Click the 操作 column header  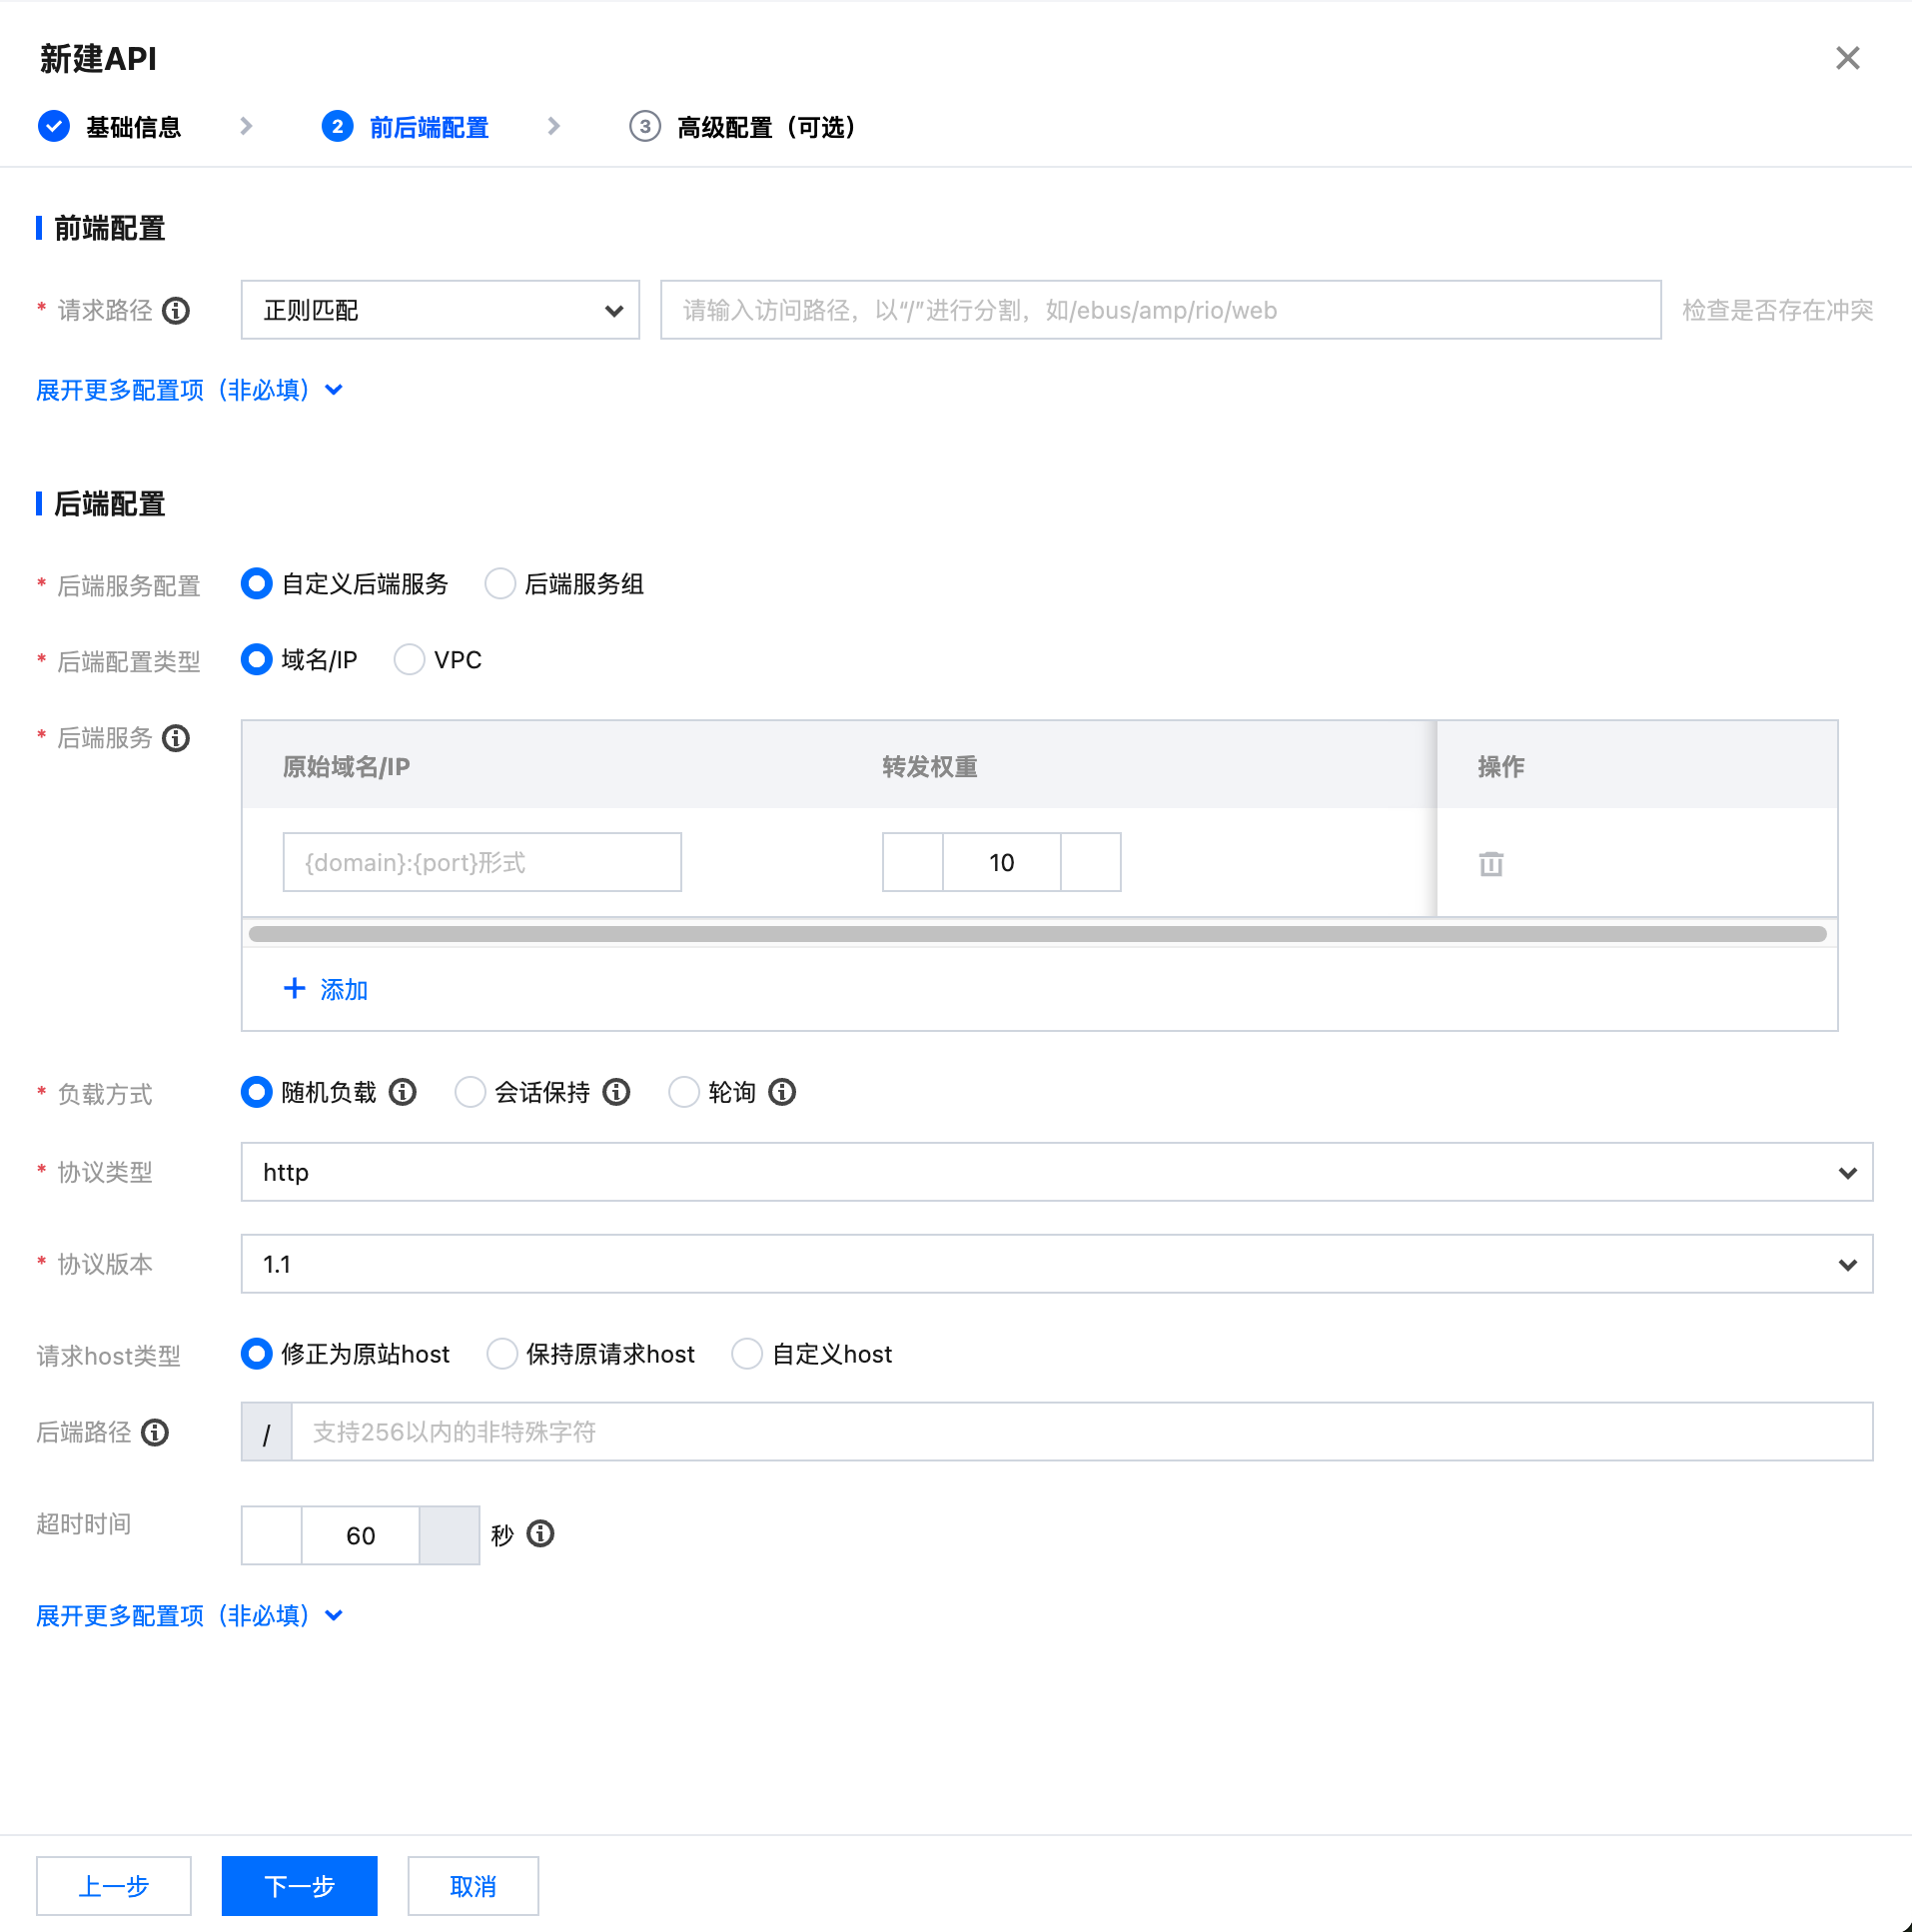point(1502,767)
